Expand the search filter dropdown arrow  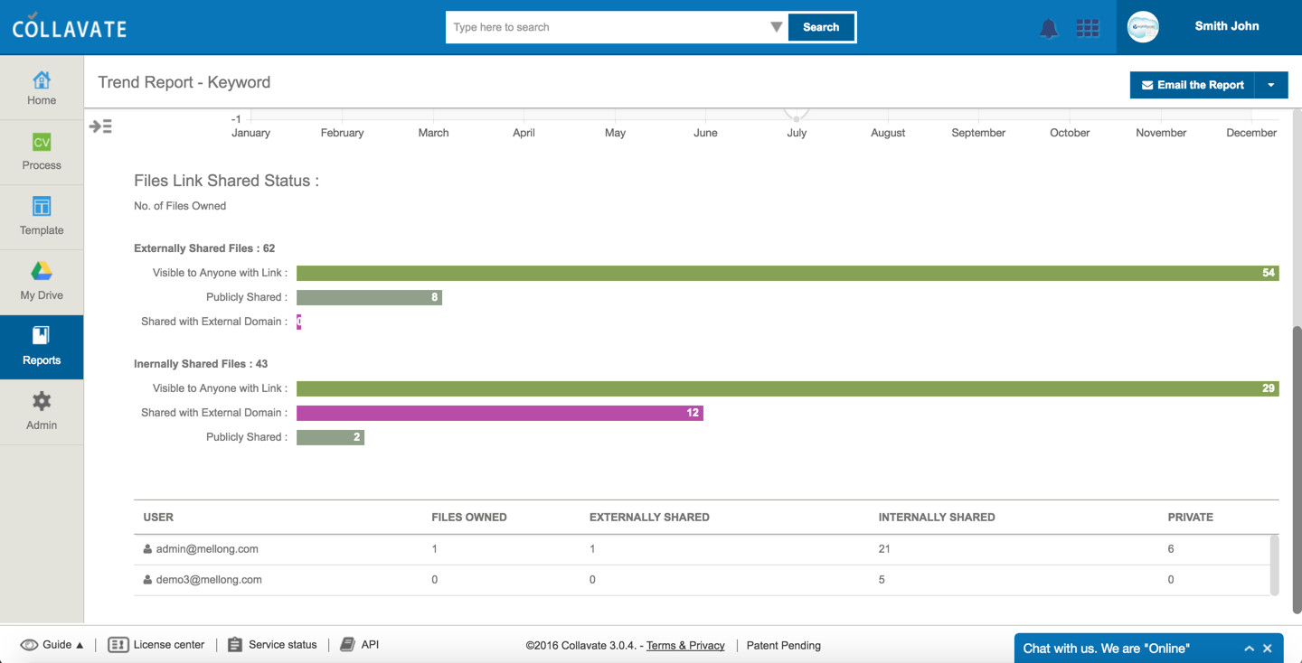point(776,27)
